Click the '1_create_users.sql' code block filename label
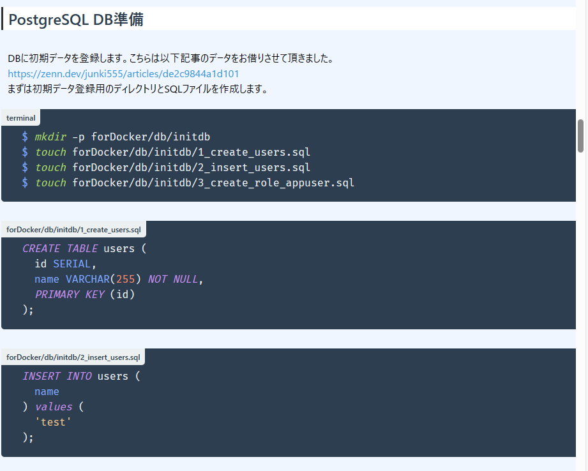 point(73,230)
